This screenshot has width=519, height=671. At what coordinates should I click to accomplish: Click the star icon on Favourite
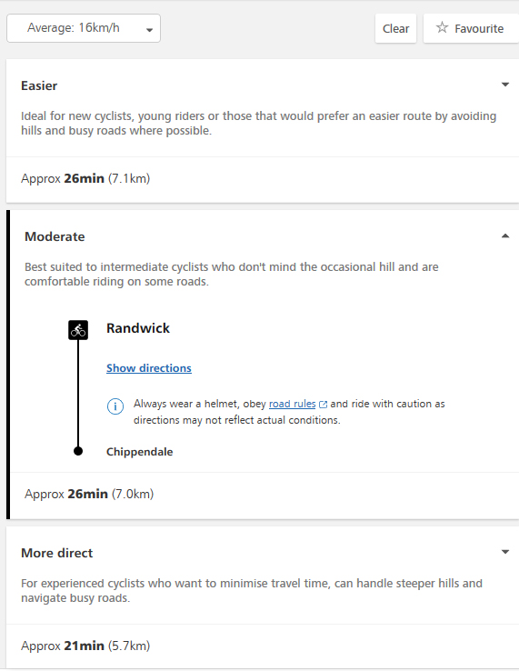442,28
